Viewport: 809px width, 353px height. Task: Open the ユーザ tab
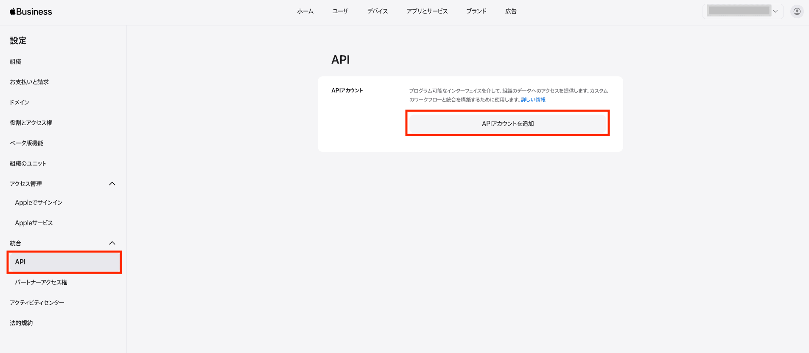point(340,11)
